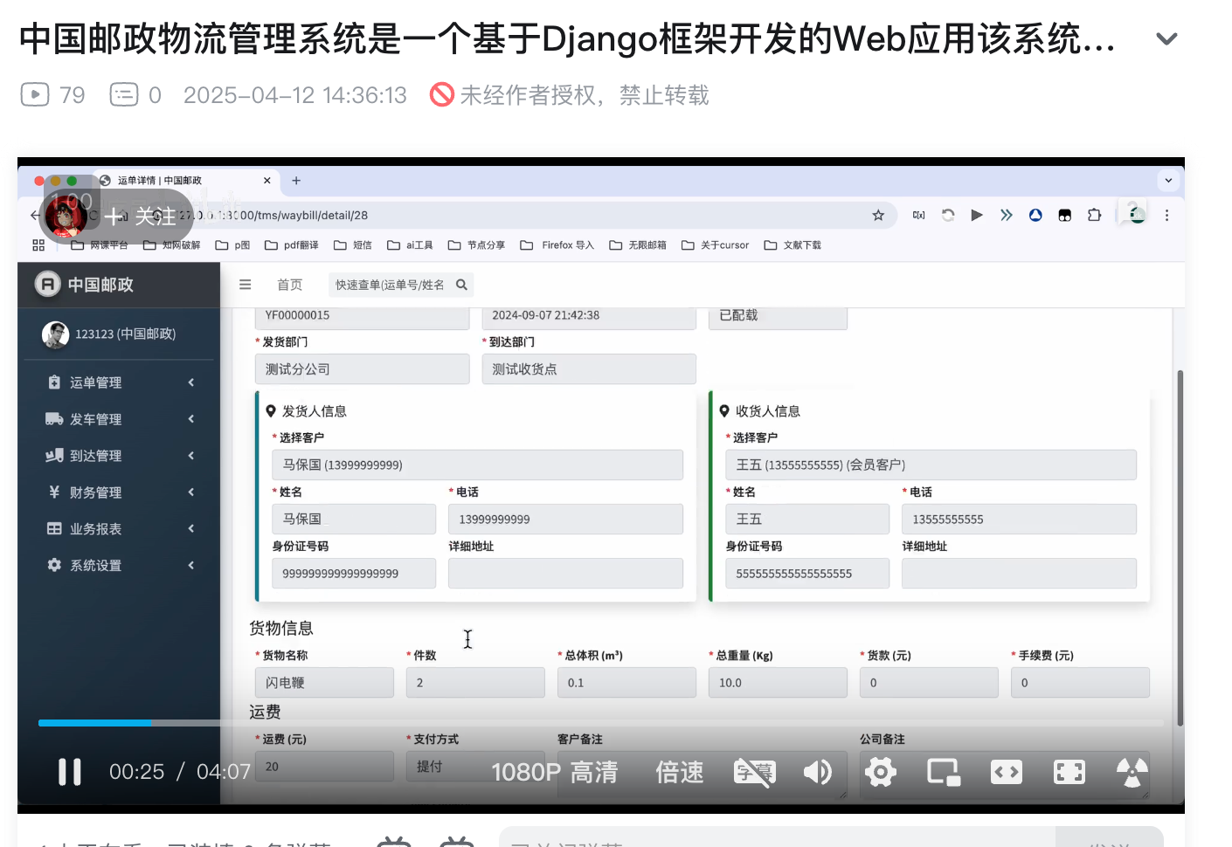Expand the tab search dropdown
1232x847 pixels.
pyautogui.click(x=1168, y=181)
